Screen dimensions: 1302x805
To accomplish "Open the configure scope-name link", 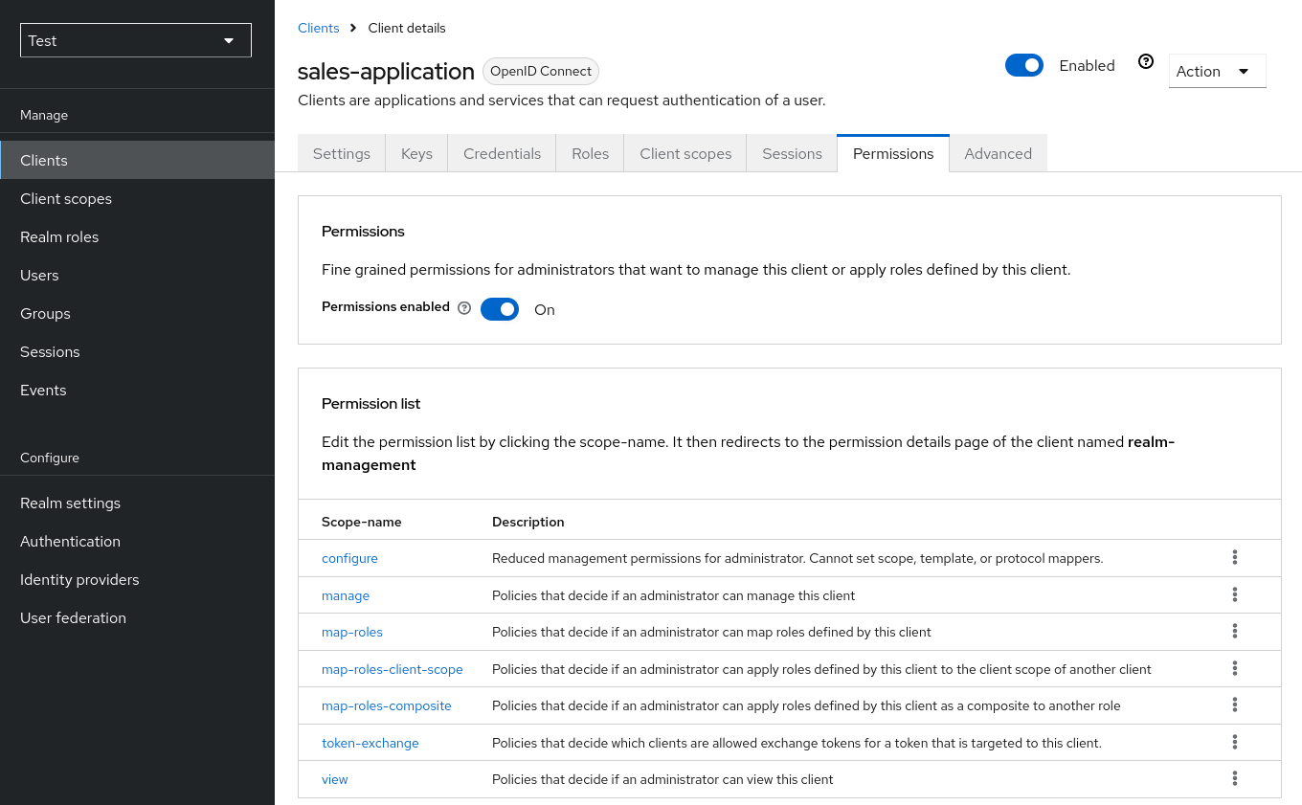I will pos(349,557).
